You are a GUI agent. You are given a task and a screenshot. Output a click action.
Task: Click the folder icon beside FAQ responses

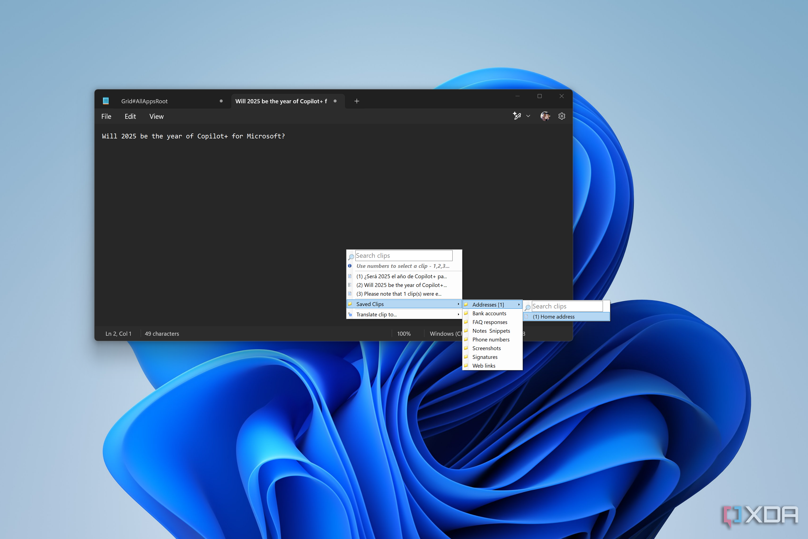466,322
